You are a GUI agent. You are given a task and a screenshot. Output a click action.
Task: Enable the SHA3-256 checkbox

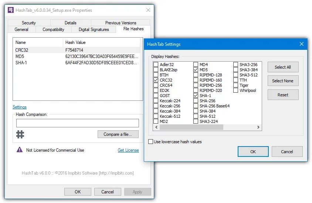pyautogui.click(x=235, y=64)
